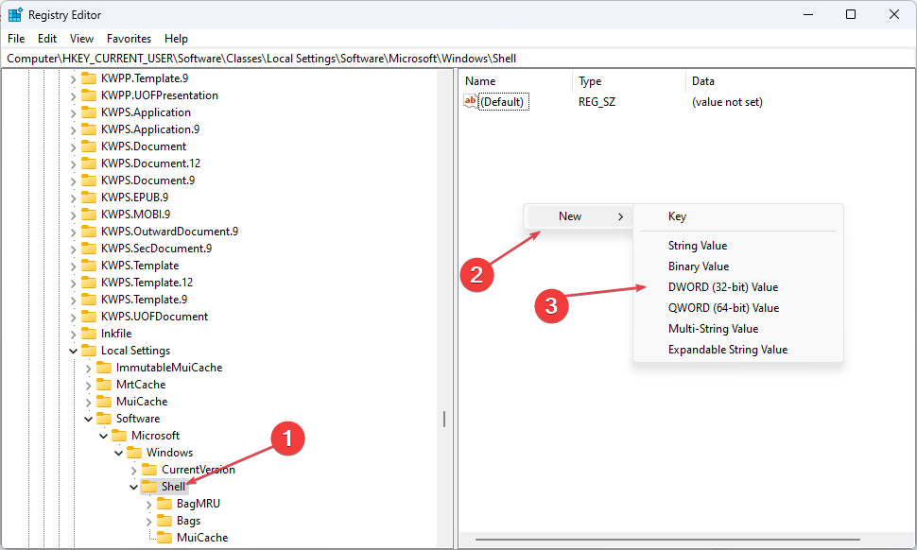Select the KWPS.SecDocument.9 key
917x550 pixels.
click(x=156, y=249)
